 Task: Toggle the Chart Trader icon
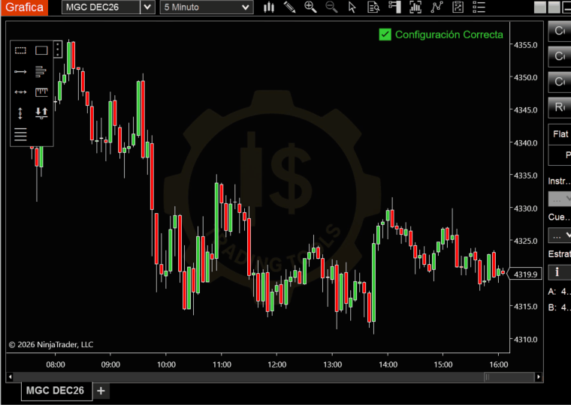[394, 7]
